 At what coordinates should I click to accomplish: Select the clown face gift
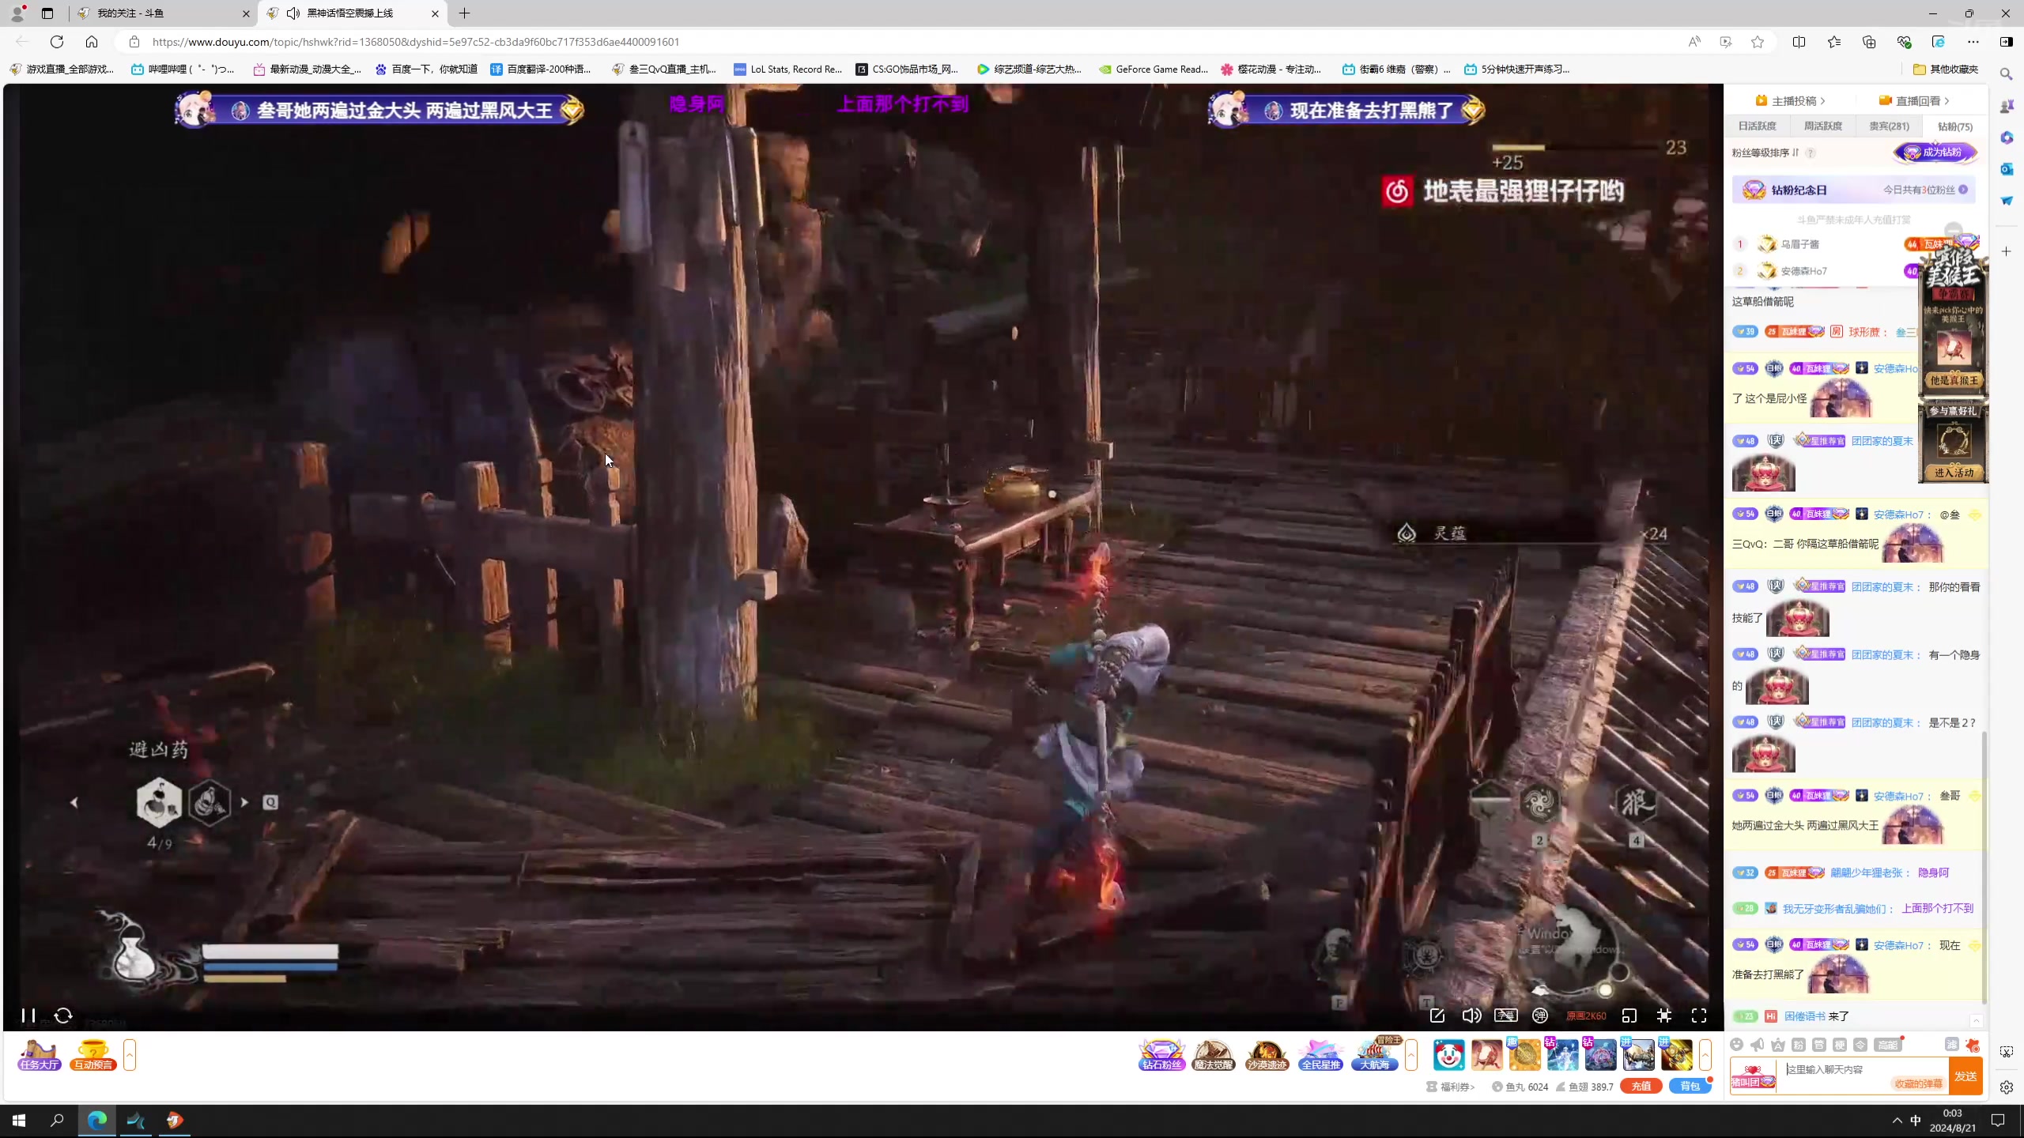[x=1448, y=1055]
